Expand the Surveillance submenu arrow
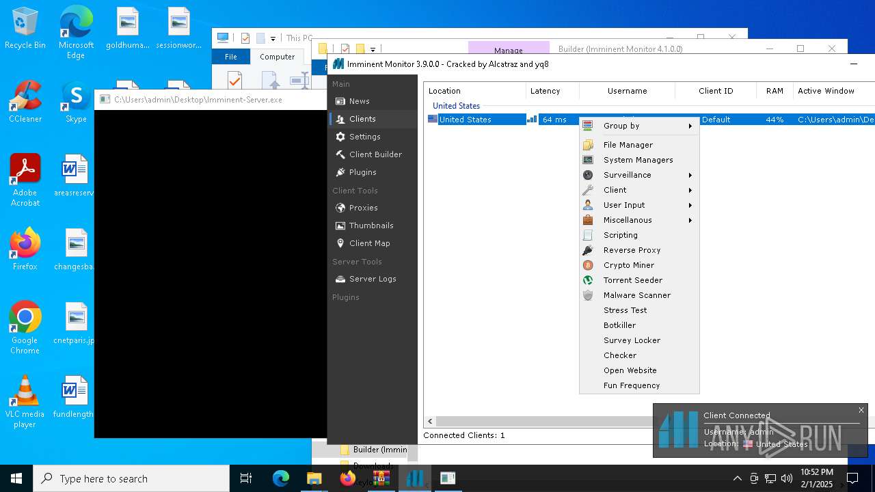This screenshot has height=492, width=875. [x=690, y=175]
